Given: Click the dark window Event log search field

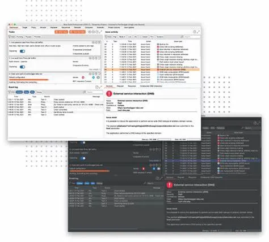Looking at the screenshot, I should point(154,183).
